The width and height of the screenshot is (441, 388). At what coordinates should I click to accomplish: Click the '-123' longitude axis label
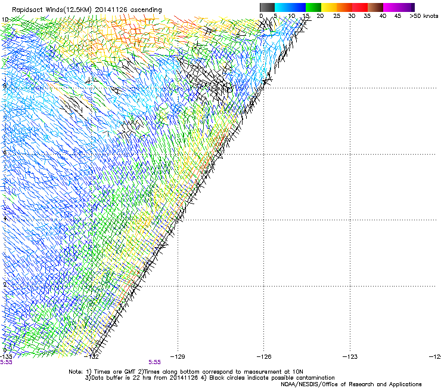(x=350, y=357)
